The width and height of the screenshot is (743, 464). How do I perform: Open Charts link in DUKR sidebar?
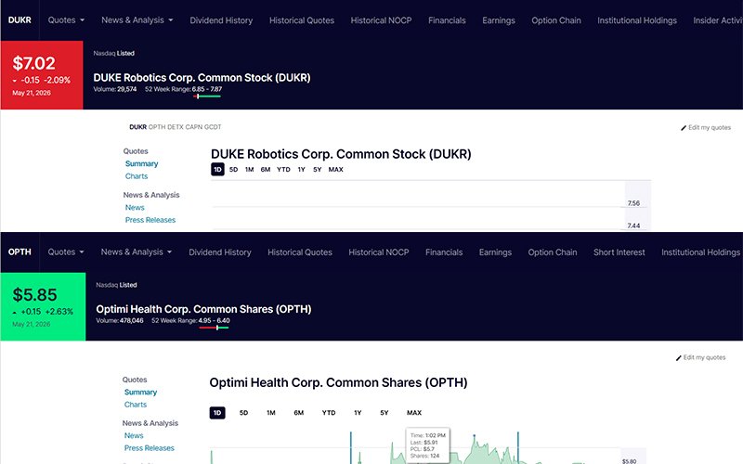137,176
